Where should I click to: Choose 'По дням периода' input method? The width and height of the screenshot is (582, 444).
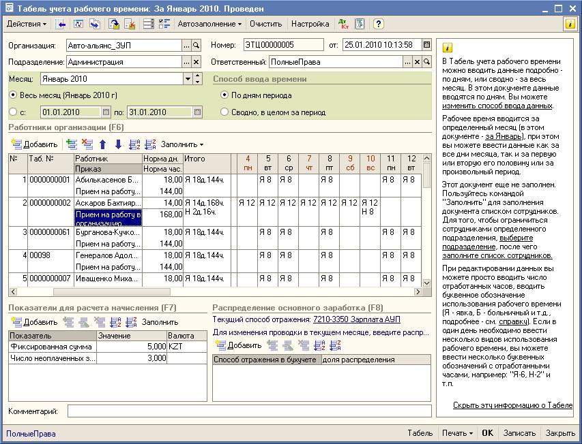224,95
